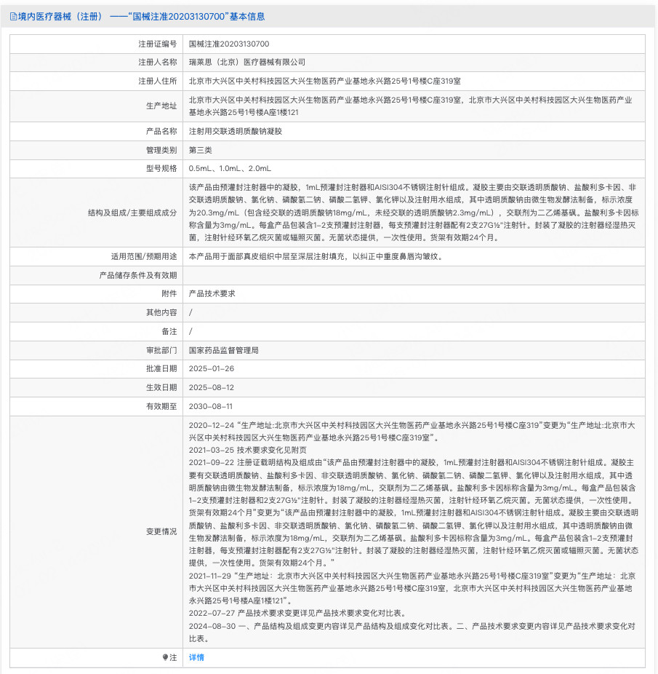Click the 0.5mL、1.0mL、2.0mL specification value

[230, 169]
